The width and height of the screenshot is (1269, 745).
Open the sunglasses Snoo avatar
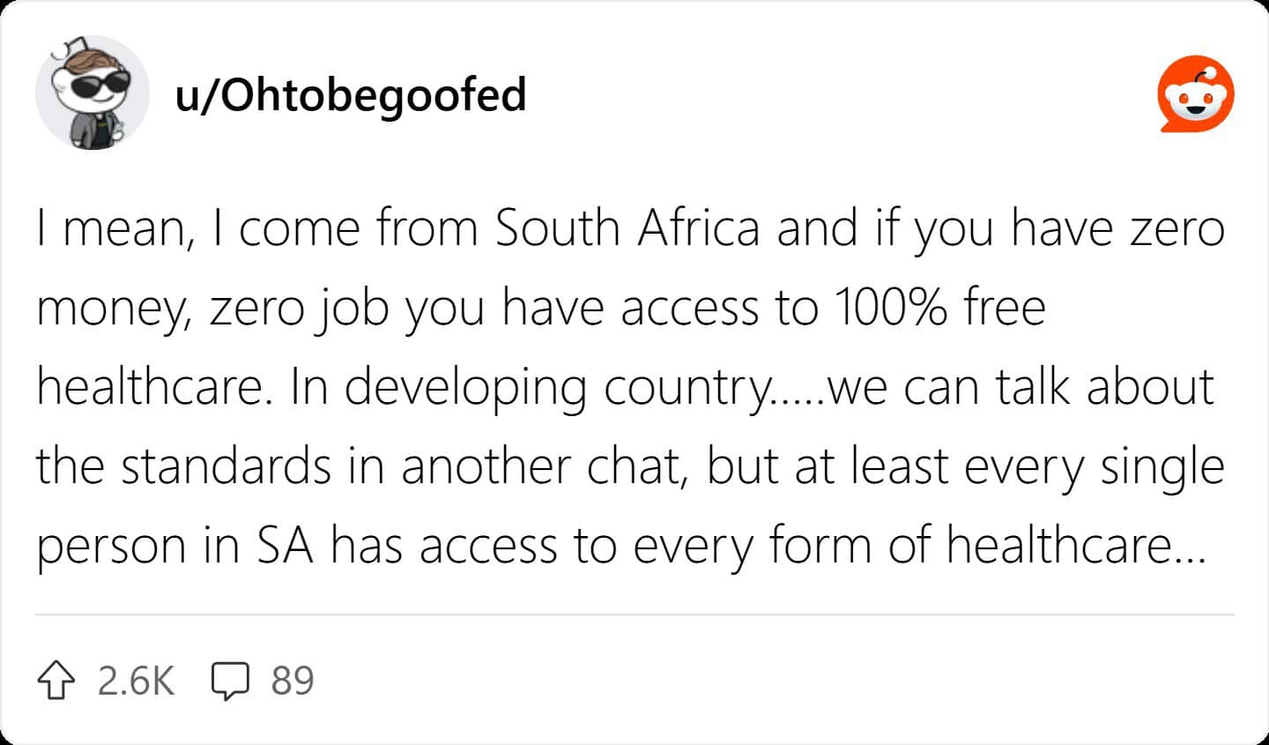point(92,93)
